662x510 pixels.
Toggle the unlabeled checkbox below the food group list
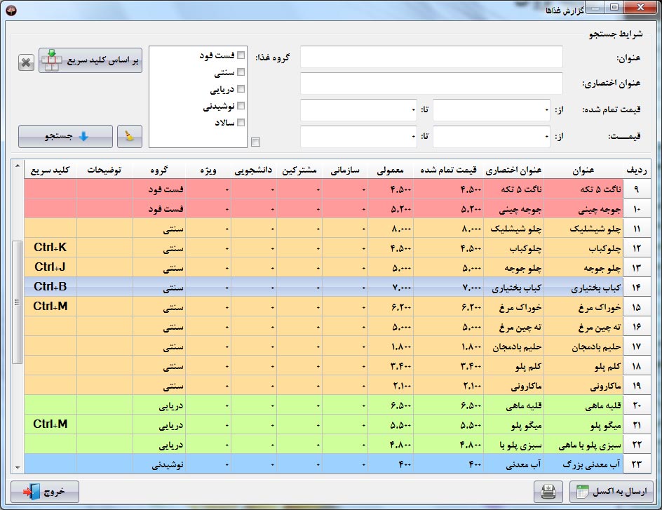tap(255, 142)
